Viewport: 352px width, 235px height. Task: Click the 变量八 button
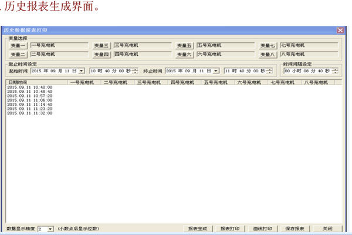tap(268, 55)
